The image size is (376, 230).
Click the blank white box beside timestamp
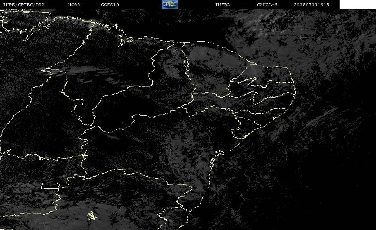(x=357, y=4)
